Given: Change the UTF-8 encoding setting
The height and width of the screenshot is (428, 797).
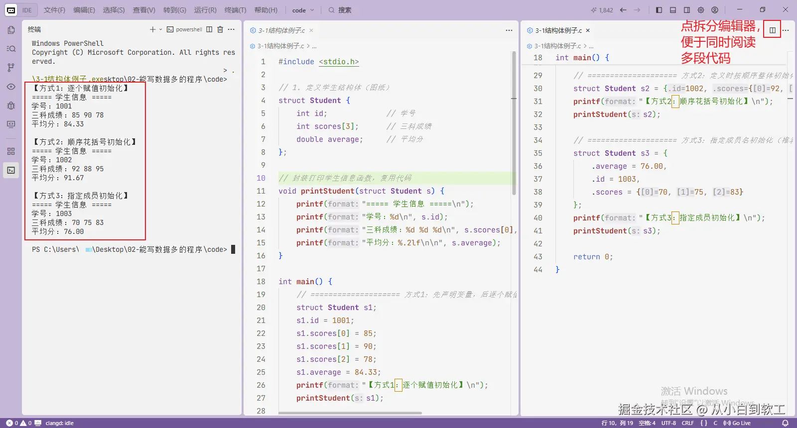Looking at the screenshot, I should pos(668,423).
